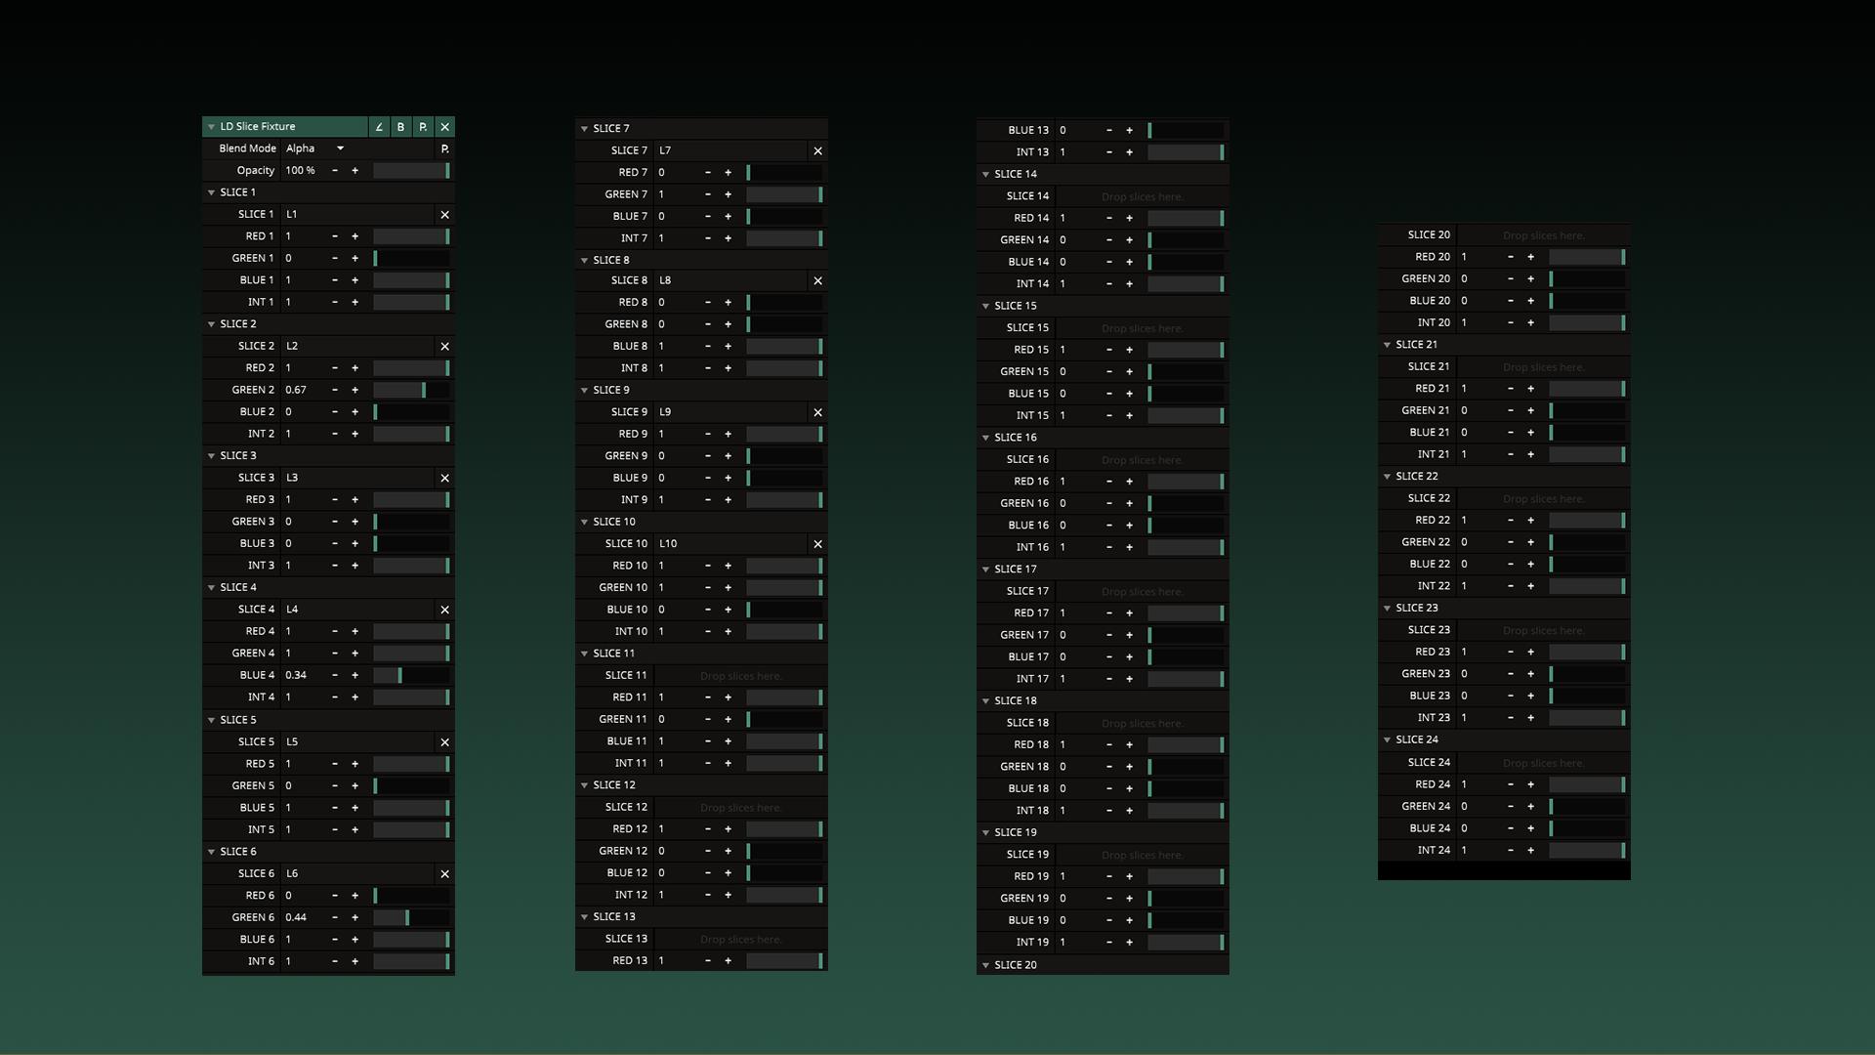The height and width of the screenshot is (1055, 1875).
Task: Decrease GREEN 2 value with minus button
Action: click(x=335, y=390)
